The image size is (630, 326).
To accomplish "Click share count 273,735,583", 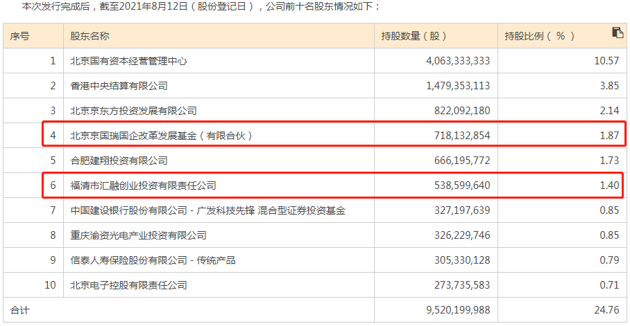I will tap(462, 284).
